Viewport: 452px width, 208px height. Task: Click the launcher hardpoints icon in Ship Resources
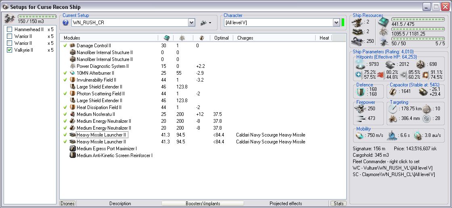(x=358, y=31)
